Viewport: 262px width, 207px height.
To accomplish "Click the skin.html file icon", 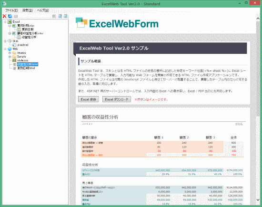I will [x=14, y=45].
